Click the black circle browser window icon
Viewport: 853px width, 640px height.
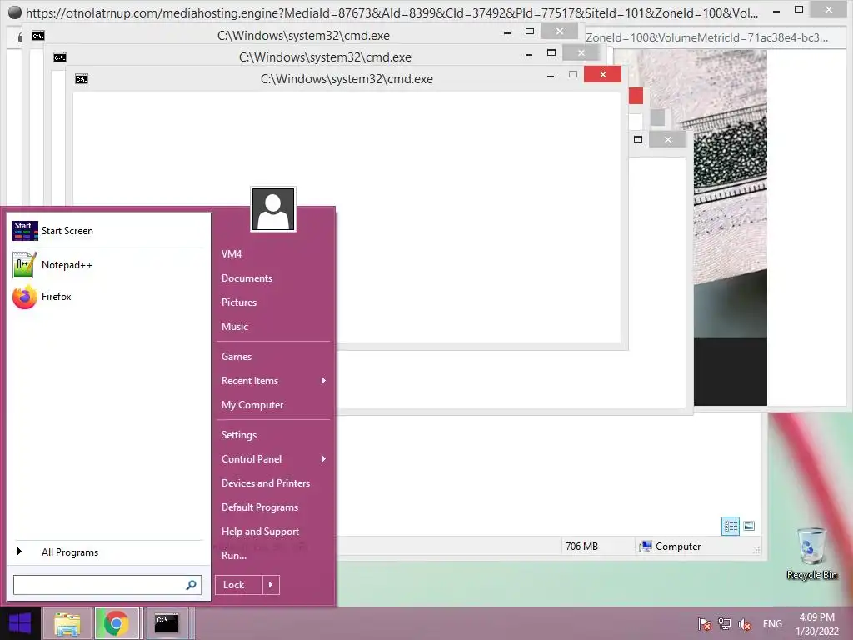tap(15, 12)
